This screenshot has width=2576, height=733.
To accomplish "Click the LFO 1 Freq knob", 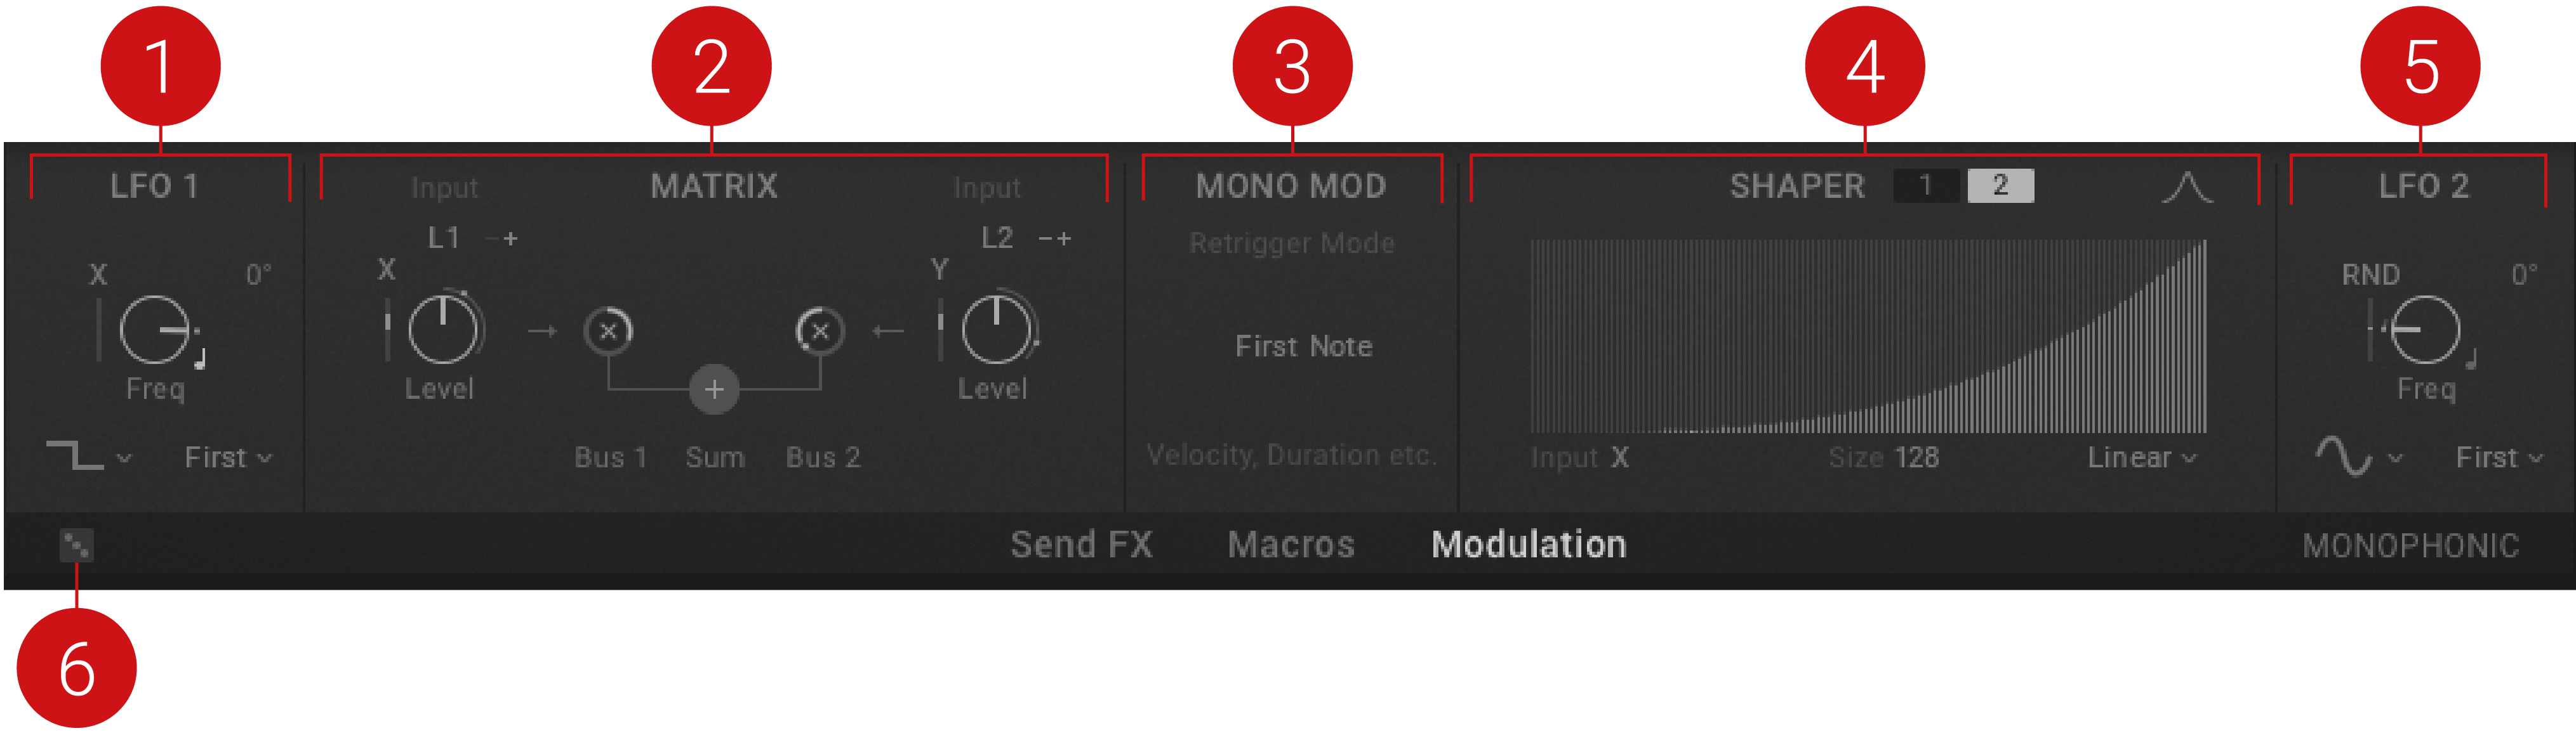I will tap(155, 330).
